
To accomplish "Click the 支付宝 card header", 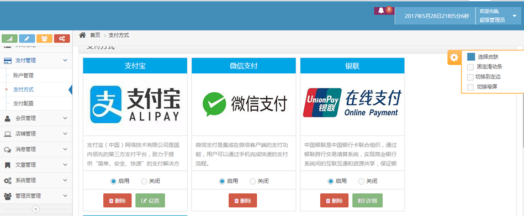I will (135, 66).
